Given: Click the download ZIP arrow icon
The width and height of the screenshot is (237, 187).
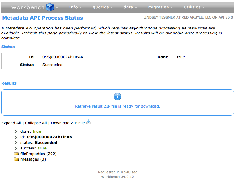Looking at the screenshot, I should coord(89,122).
